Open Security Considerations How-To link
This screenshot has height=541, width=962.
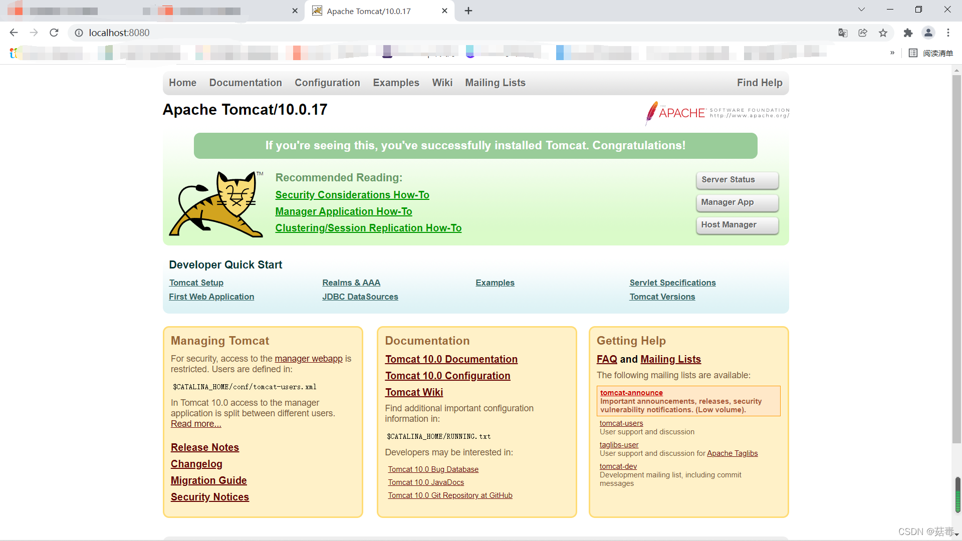point(352,195)
